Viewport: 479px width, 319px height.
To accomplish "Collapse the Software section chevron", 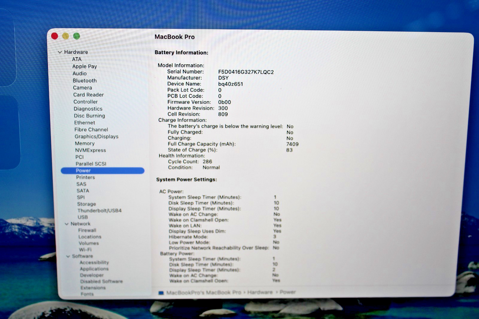I will point(68,256).
